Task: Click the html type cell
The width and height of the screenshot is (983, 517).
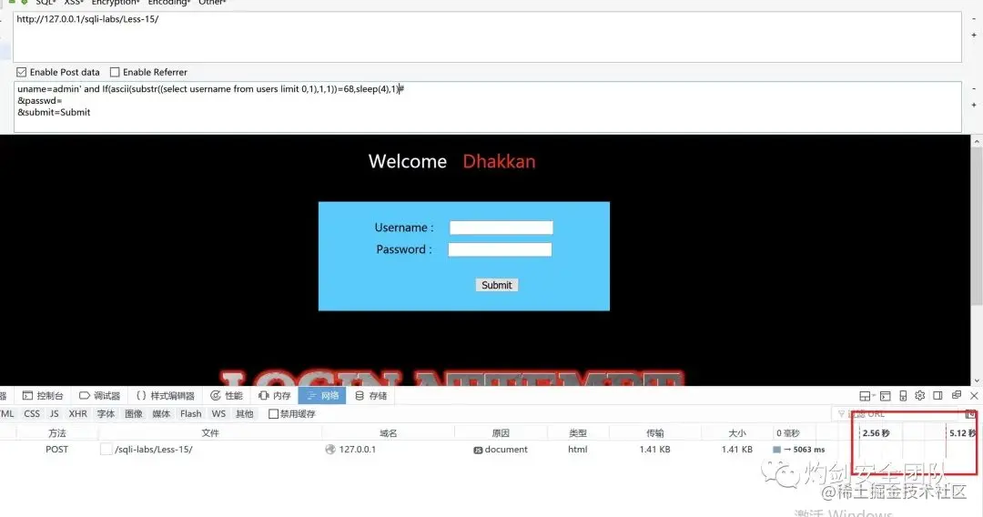Action: [x=577, y=450]
